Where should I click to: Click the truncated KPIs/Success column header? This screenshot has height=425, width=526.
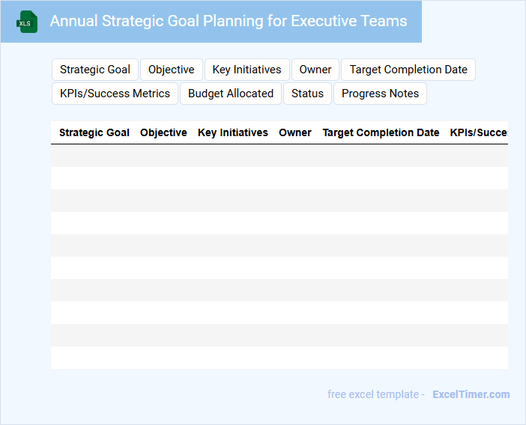[x=478, y=132]
